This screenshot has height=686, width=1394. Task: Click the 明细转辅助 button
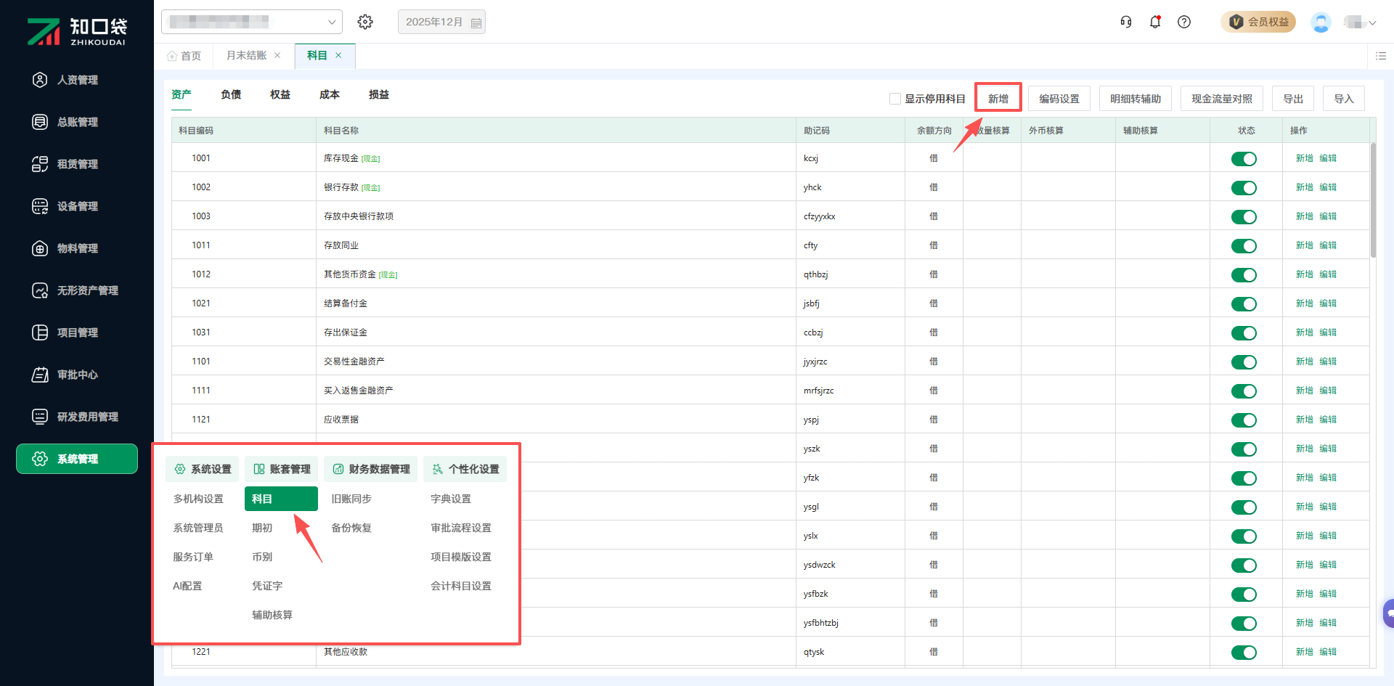pyautogui.click(x=1136, y=99)
